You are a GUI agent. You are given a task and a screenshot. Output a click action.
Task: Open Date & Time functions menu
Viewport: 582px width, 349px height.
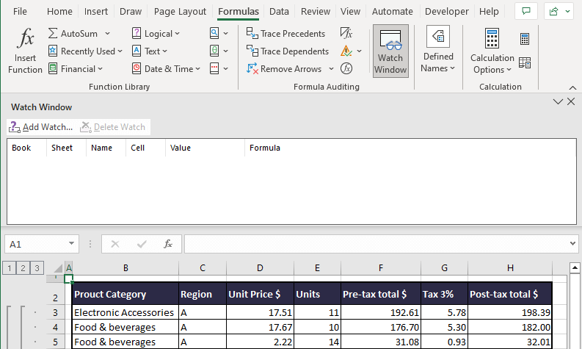(x=166, y=69)
